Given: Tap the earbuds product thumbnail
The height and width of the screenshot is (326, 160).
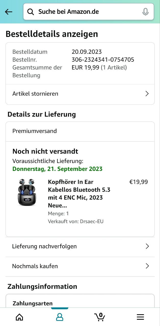Looking at the screenshot, I should pos(27,193).
